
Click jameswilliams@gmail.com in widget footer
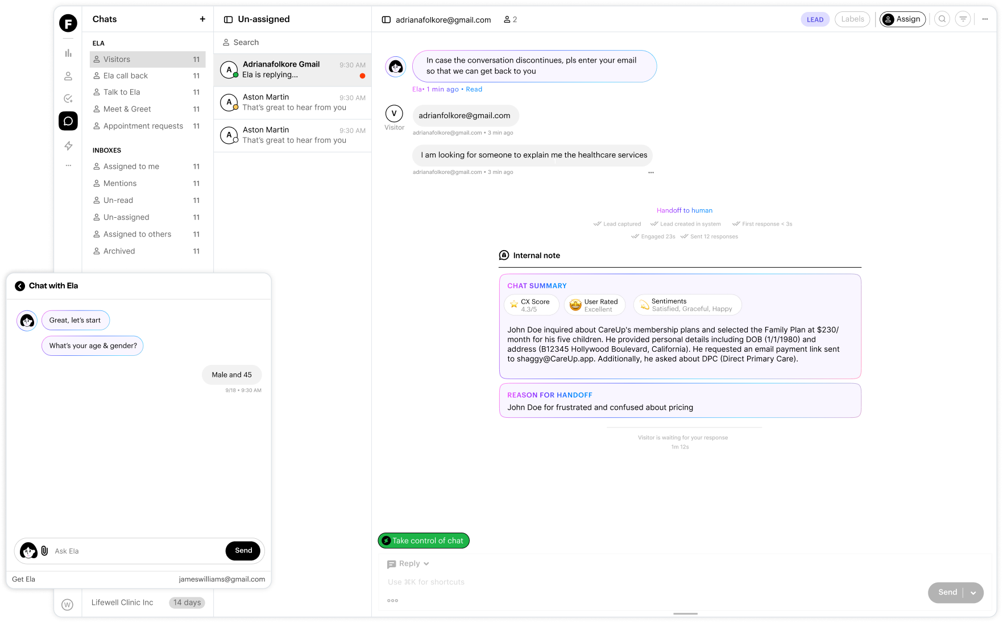222,579
